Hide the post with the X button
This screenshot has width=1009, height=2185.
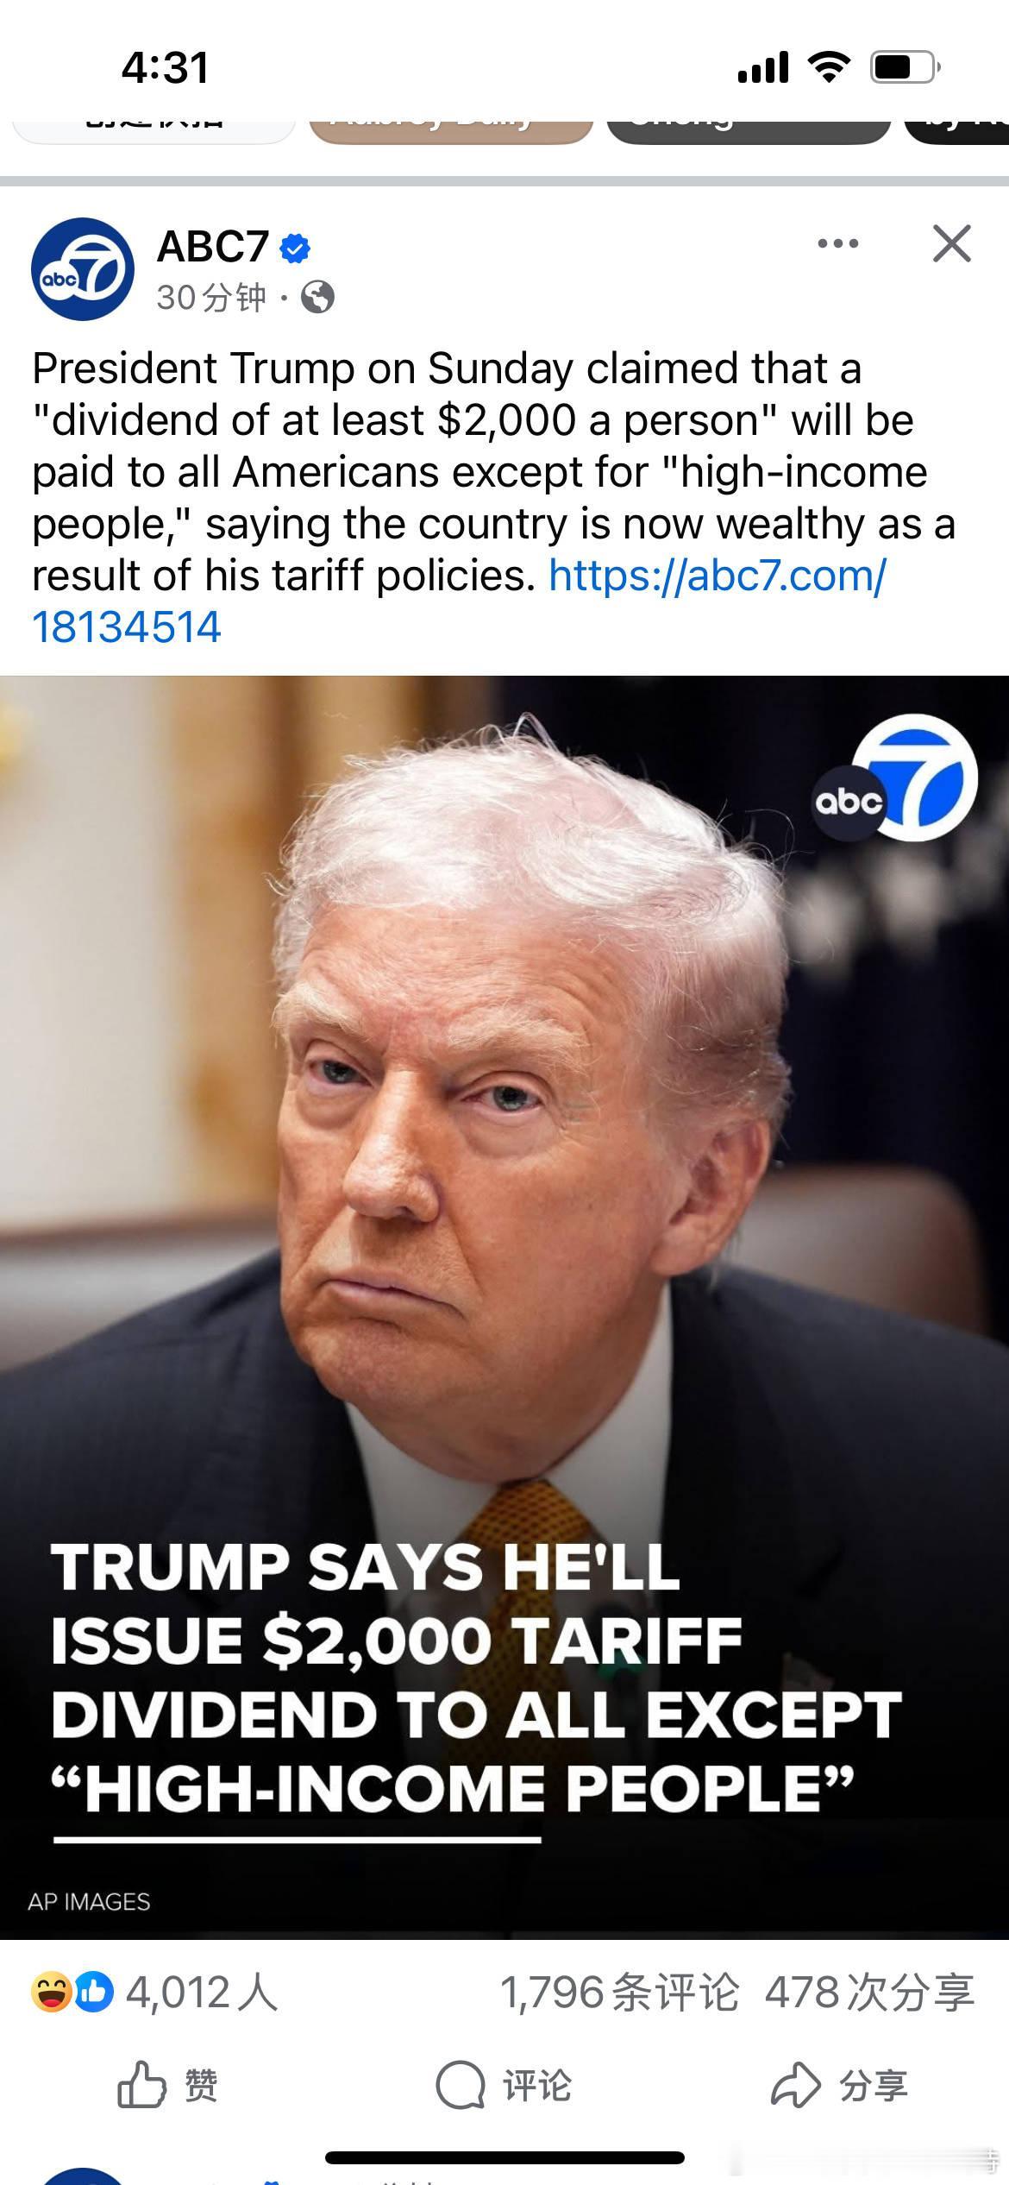point(952,243)
